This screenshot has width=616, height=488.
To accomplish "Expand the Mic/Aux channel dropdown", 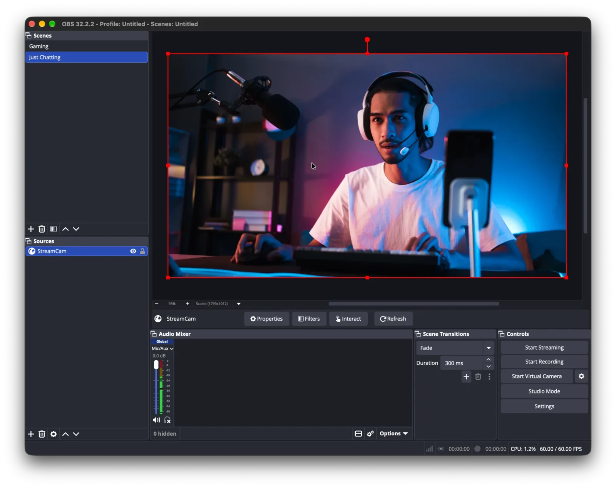I will point(162,348).
